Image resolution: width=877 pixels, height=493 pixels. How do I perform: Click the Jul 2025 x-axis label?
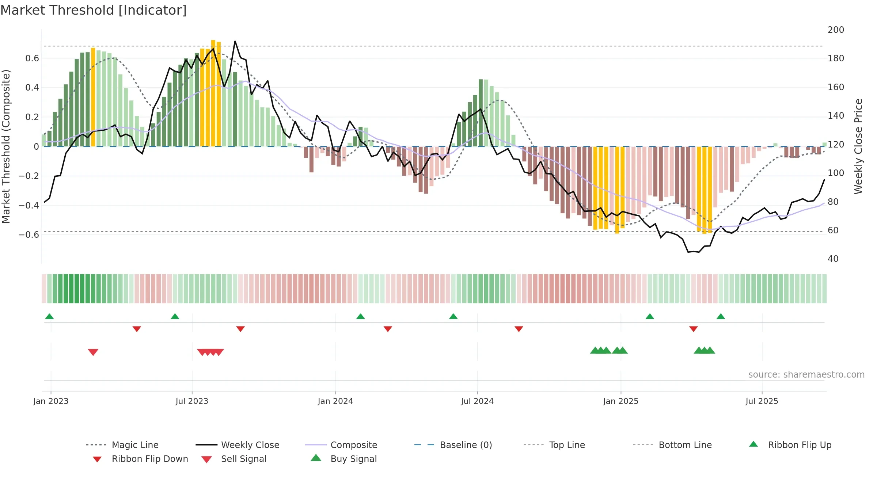(x=762, y=401)
